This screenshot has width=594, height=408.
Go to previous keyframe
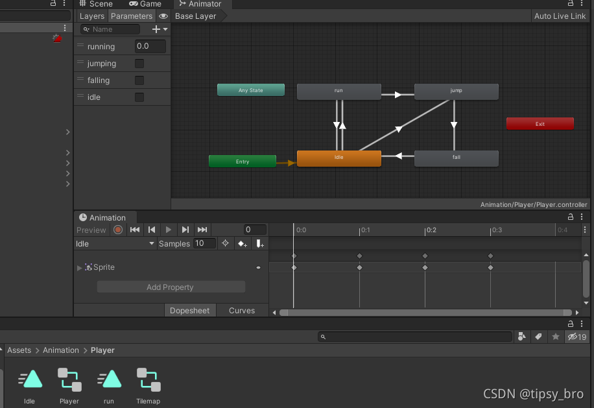click(x=152, y=230)
